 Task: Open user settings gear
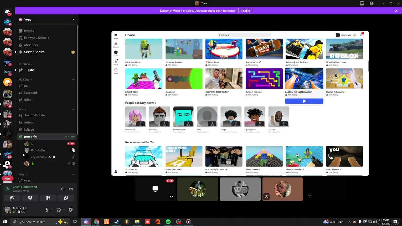71,210
